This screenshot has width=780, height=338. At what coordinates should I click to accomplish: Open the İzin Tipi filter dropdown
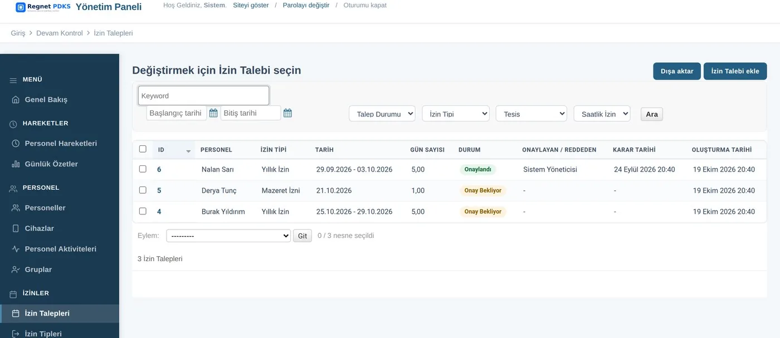coord(456,114)
